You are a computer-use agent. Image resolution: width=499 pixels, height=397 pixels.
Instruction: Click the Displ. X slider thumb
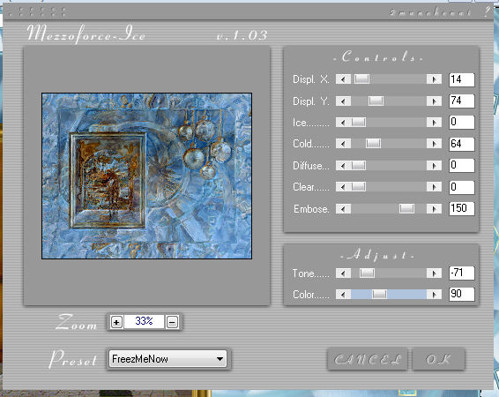[x=361, y=79]
